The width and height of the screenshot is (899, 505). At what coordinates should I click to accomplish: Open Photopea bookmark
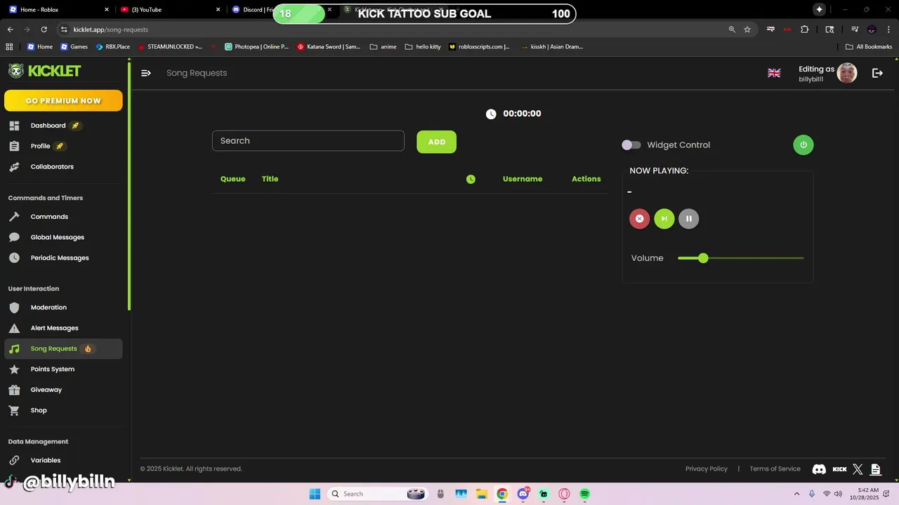pyautogui.click(x=256, y=47)
